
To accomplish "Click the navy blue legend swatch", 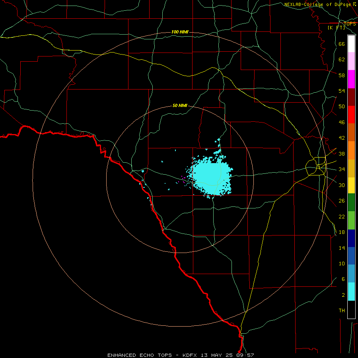I will click(351, 238).
